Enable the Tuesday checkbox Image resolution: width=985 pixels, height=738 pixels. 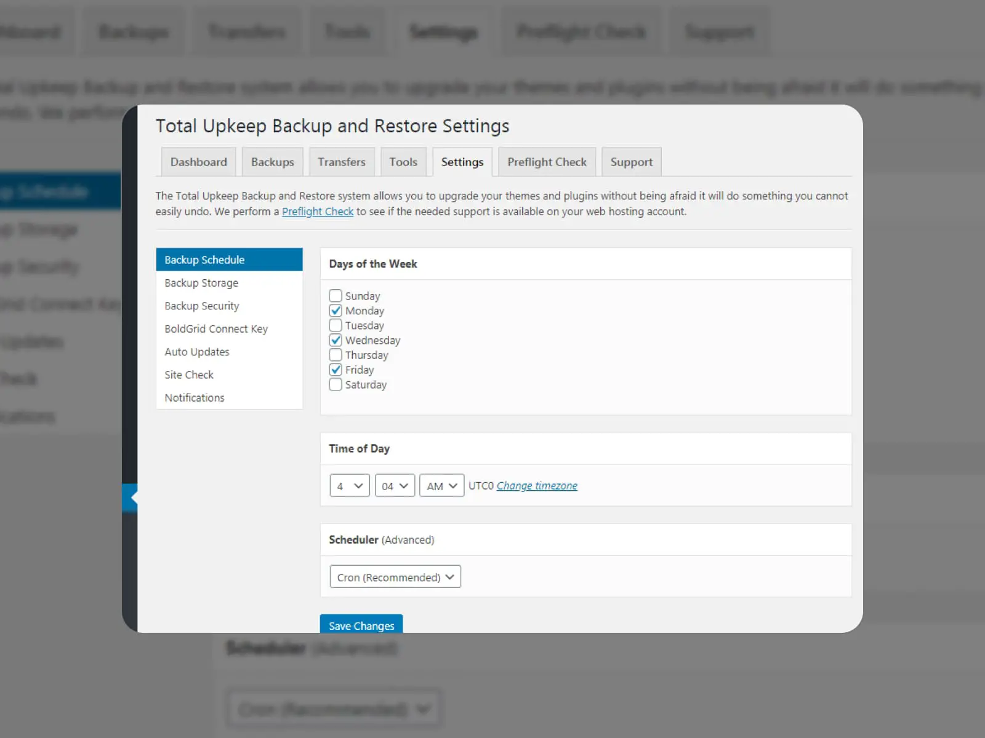(336, 325)
